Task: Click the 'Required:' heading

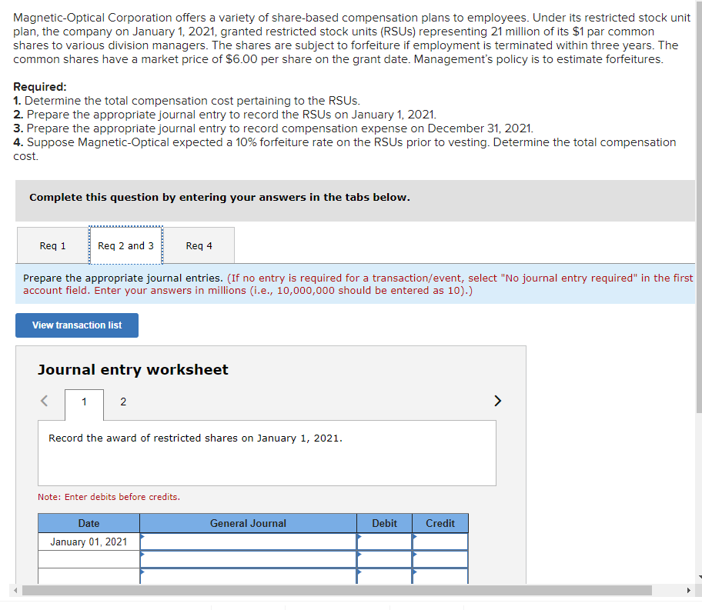Action: (40, 86)
